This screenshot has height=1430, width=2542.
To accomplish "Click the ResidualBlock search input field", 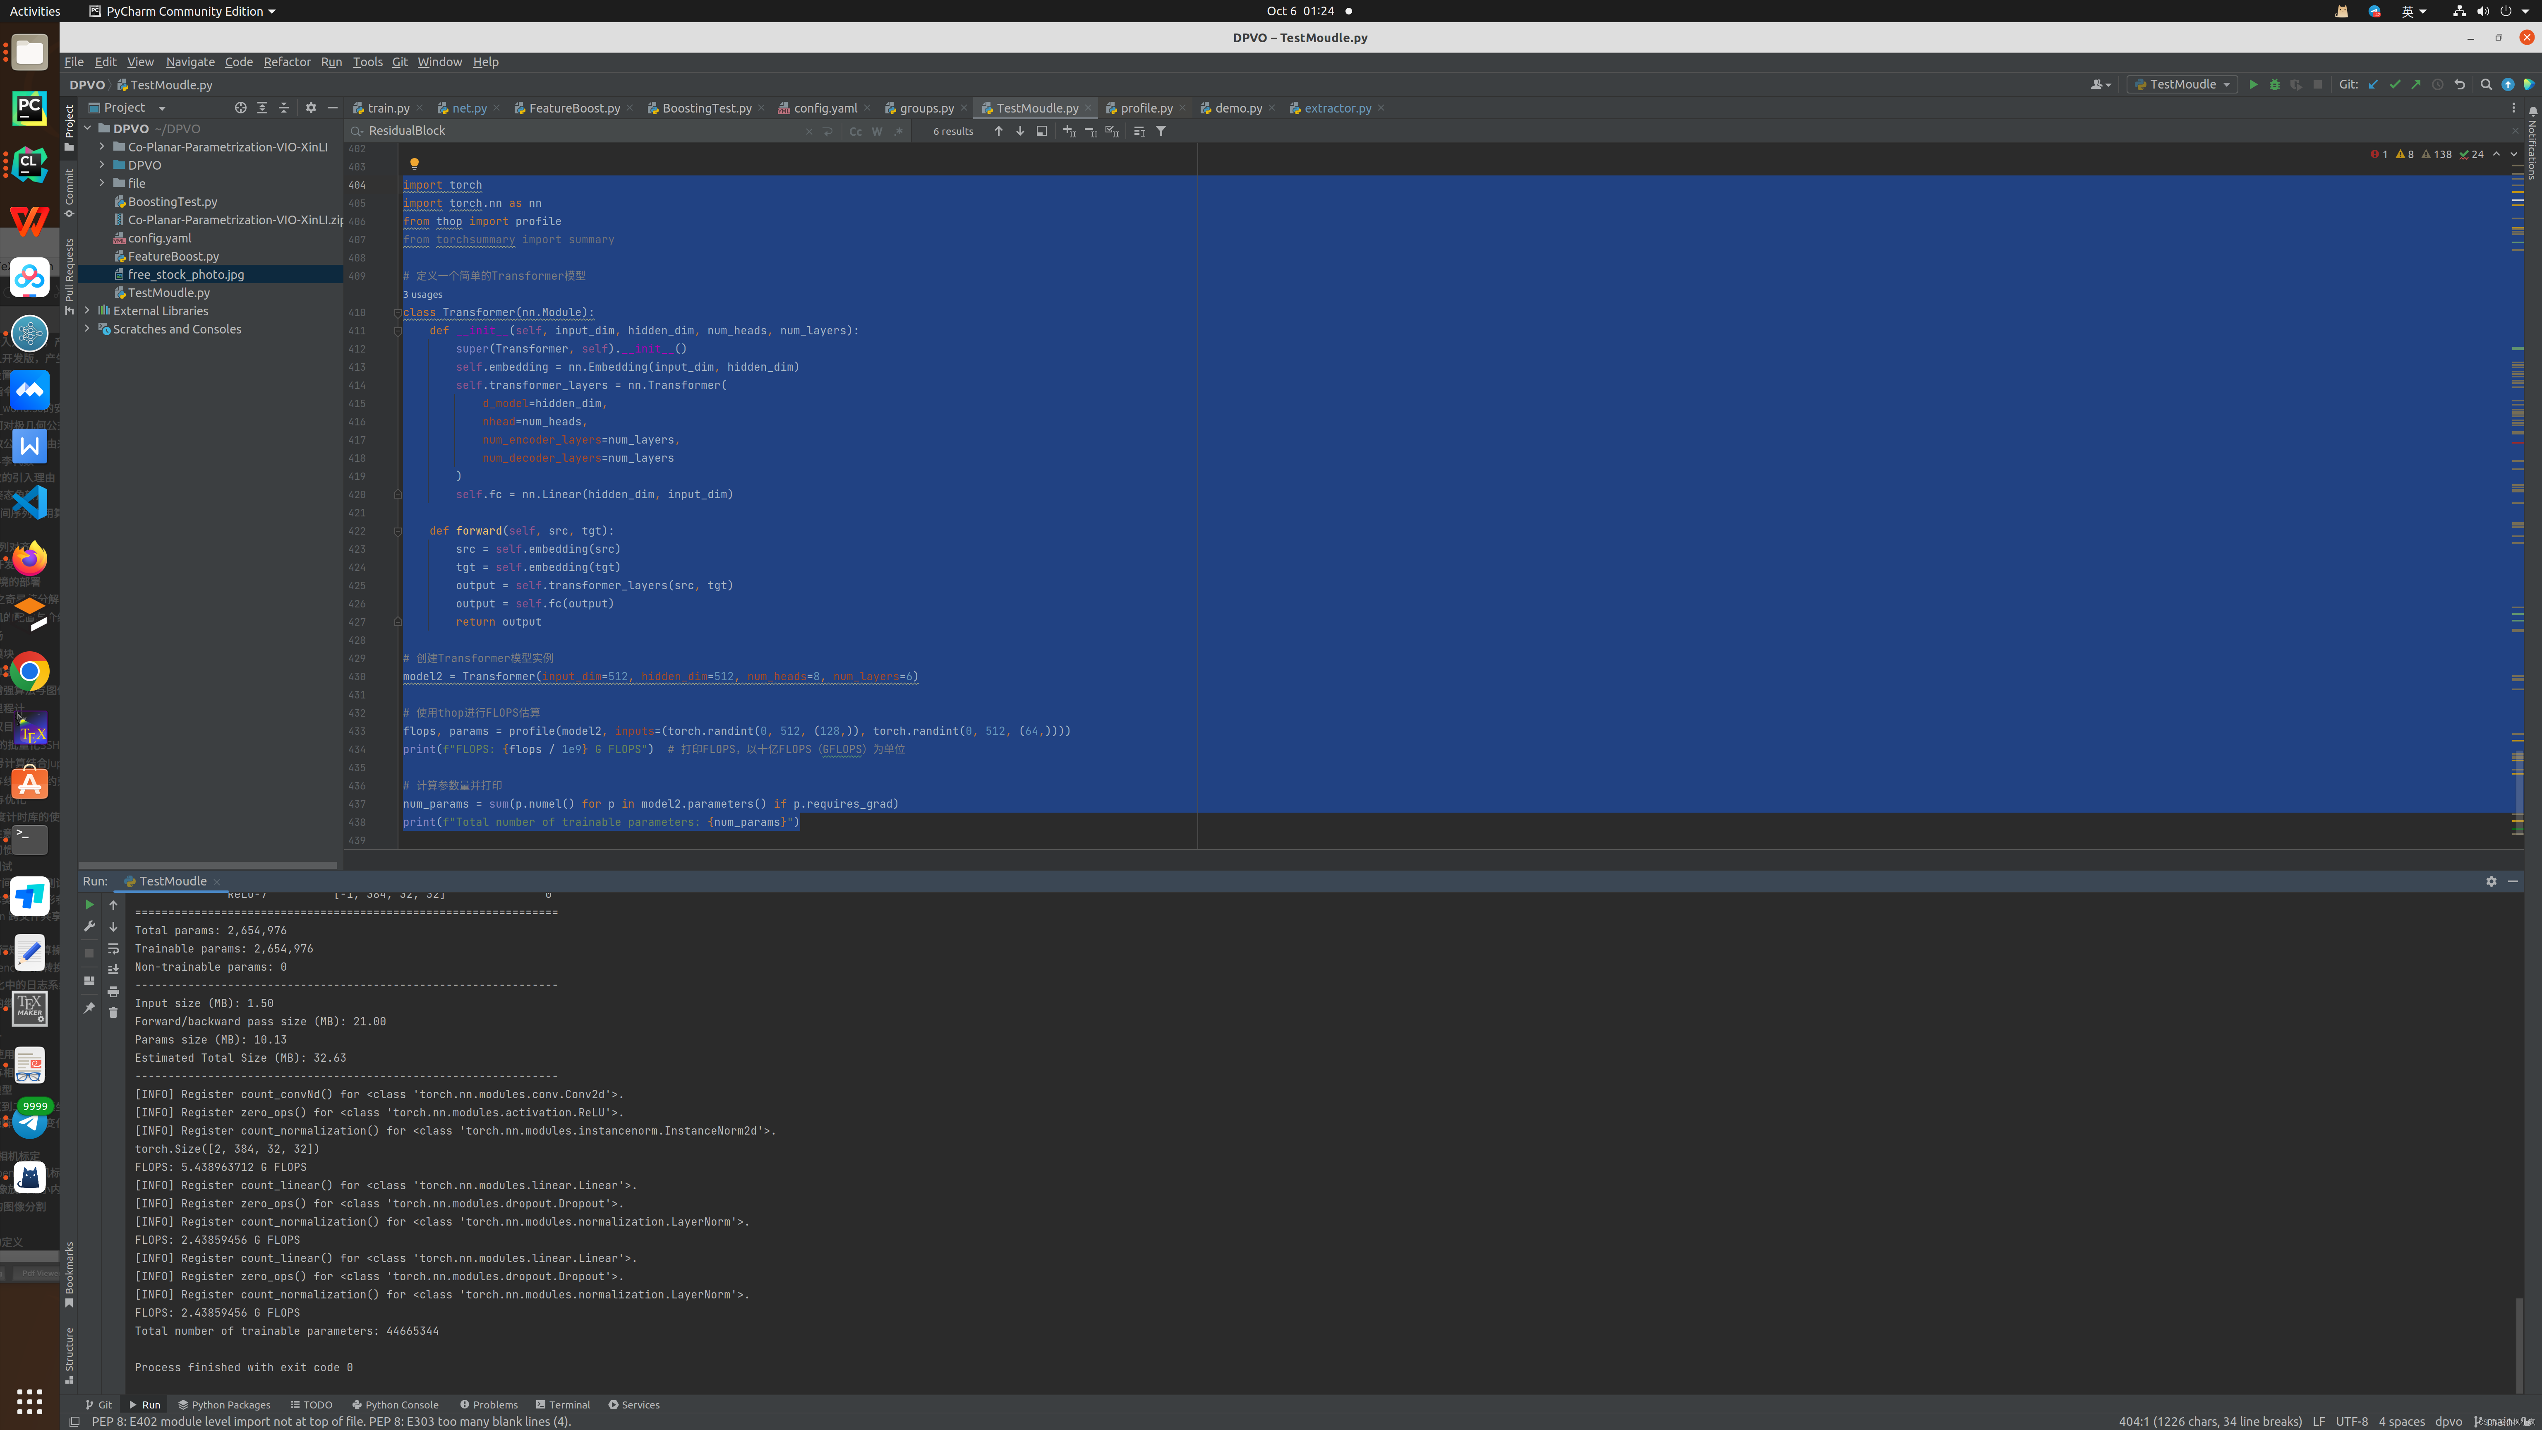I will tap(582, 131).
